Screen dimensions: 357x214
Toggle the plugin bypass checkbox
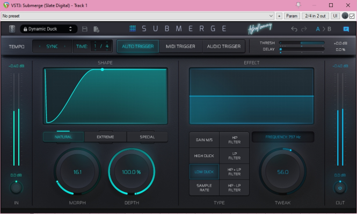352,16
